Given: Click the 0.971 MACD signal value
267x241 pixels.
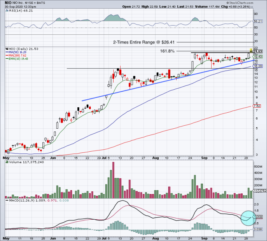Looking at the screenshot, I should pyautogui.click(x=51, y=201).
